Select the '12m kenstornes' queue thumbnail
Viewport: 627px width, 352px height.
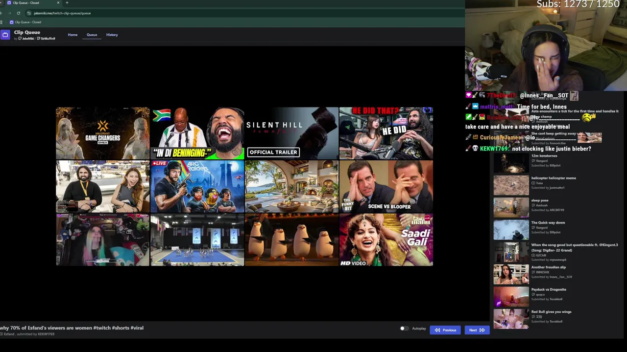coord(511,163)
